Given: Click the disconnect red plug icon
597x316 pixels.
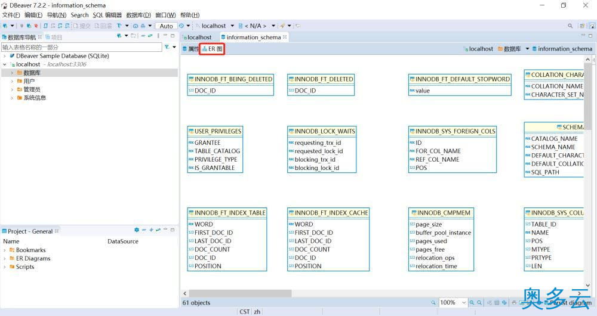Looking at the screenshot, I should click(36, 26).
